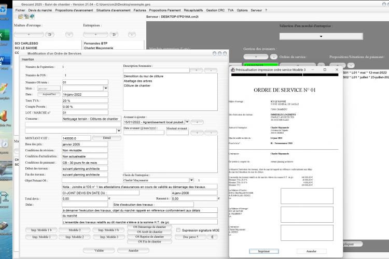Click the Modèle 2 button
The width and height of the screenshot is (389, 259).
[74, 230]
